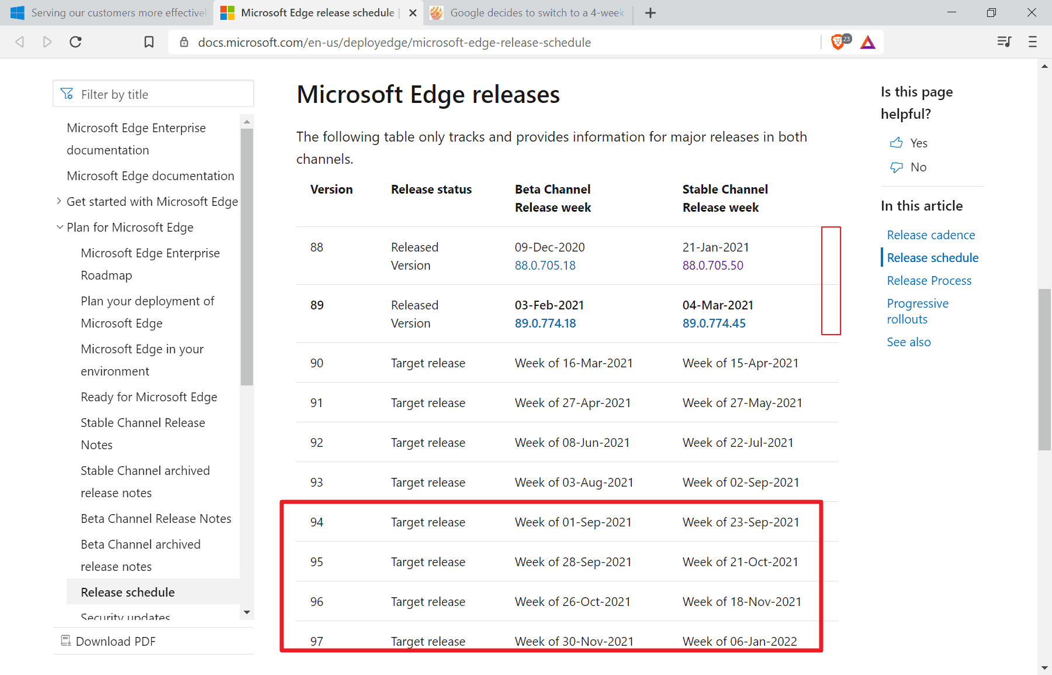Click sidebar scrollbar up arrow
Image resolution: width=1052 pixels, height=675 pixels.
click(247, 122)
